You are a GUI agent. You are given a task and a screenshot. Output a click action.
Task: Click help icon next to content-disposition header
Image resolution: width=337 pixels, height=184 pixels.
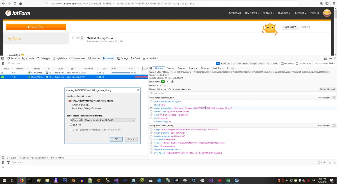[x=151, y=108]
